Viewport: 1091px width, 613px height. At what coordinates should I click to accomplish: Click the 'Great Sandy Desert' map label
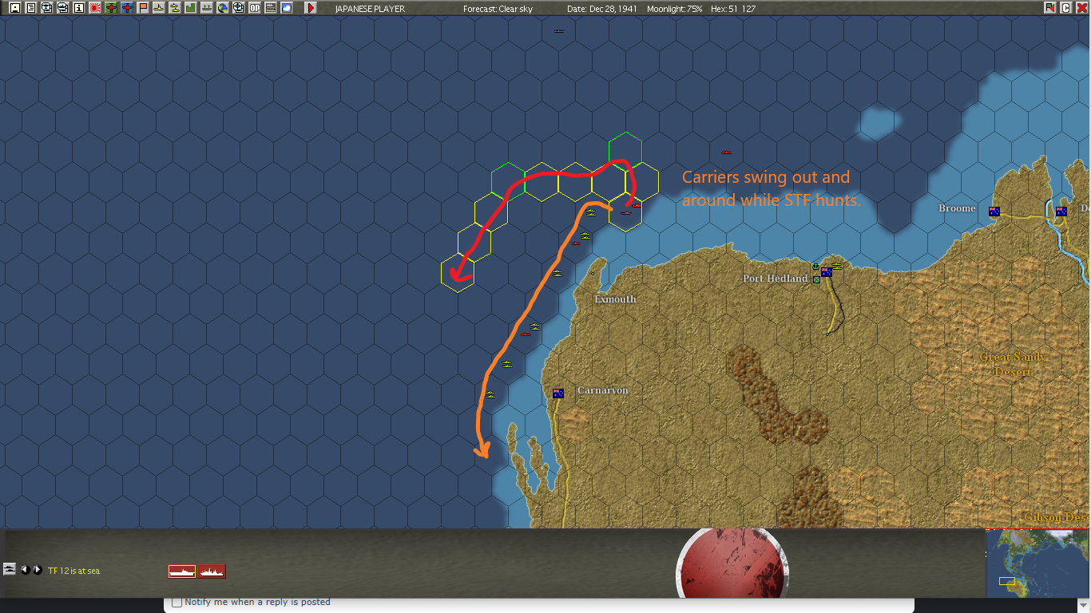tap(1014, 364)
